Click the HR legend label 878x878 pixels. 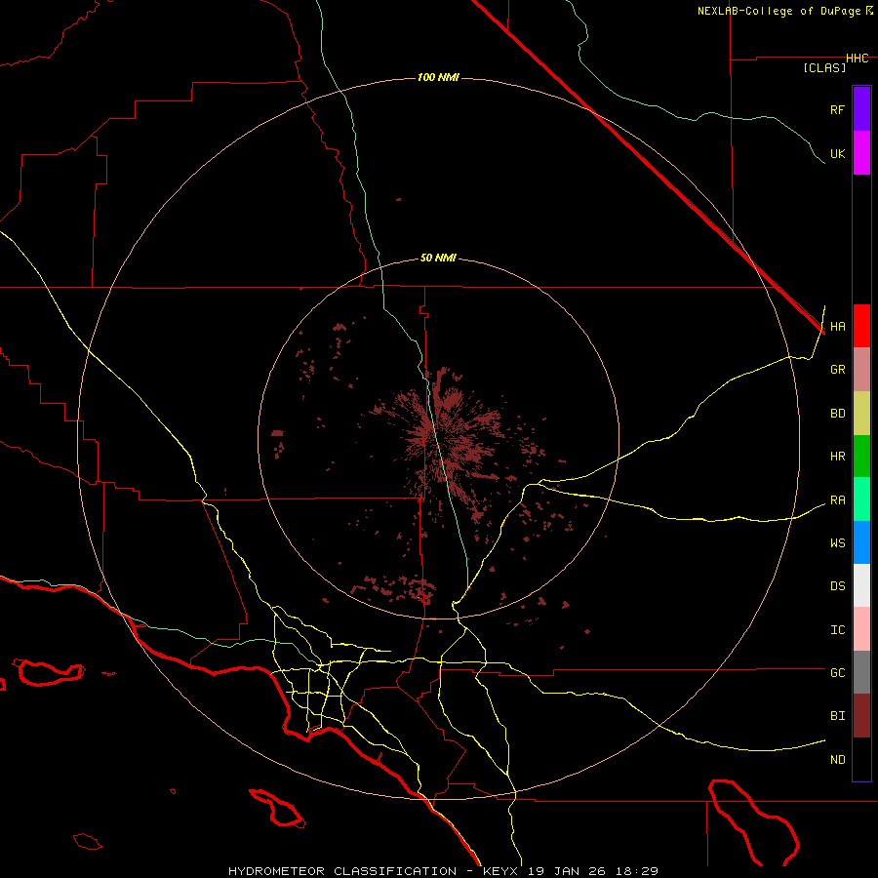[837, 457]
